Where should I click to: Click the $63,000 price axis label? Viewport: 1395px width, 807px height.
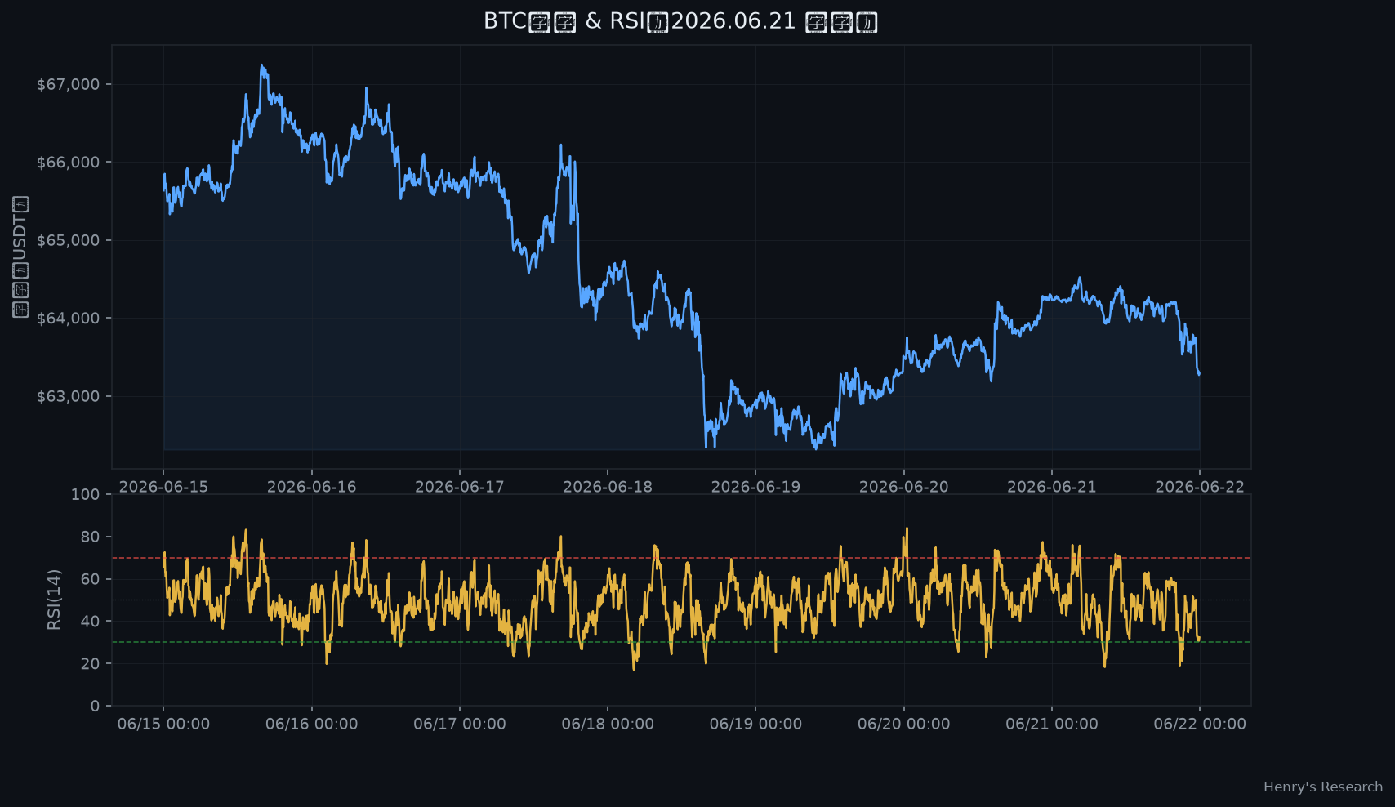(69, 397)
